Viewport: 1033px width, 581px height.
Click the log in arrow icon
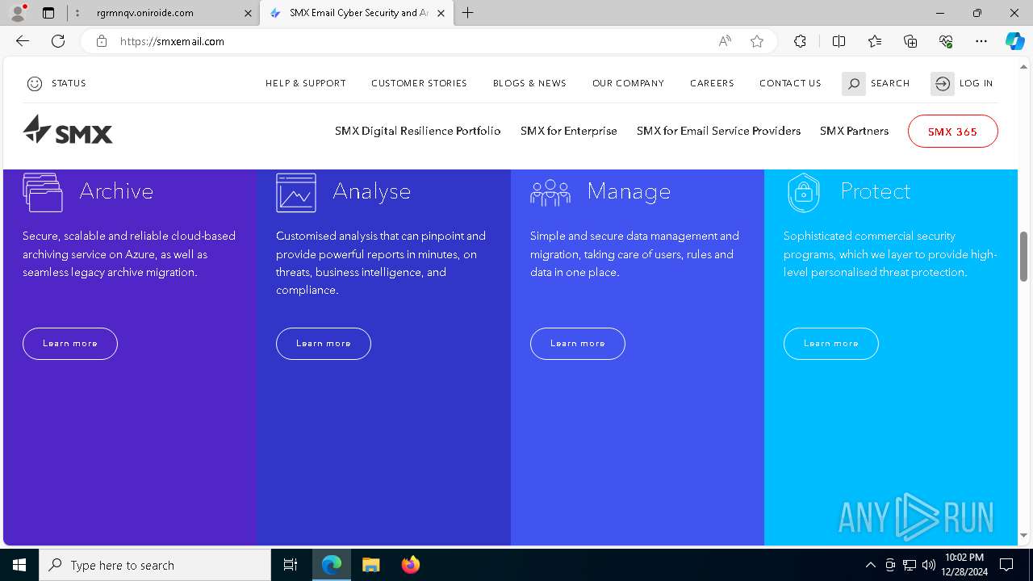[x=943, y=84]
